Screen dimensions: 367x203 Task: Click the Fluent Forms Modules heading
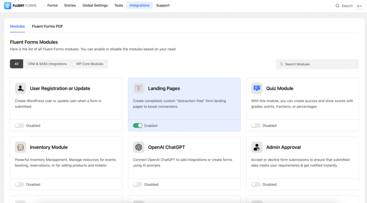(34, 42)
